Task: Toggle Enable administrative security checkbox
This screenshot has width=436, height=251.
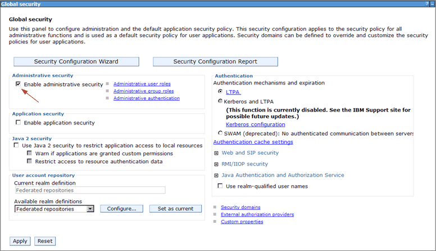Action: (x=19, y=84)
